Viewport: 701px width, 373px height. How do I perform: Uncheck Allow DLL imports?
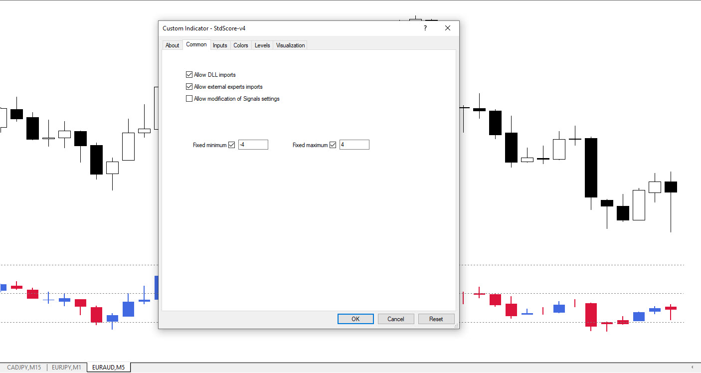pos(189,75)
